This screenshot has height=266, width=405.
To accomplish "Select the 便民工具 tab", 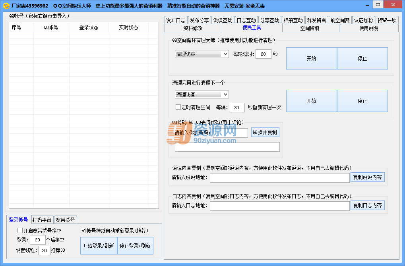I will [x=252, y=28].
